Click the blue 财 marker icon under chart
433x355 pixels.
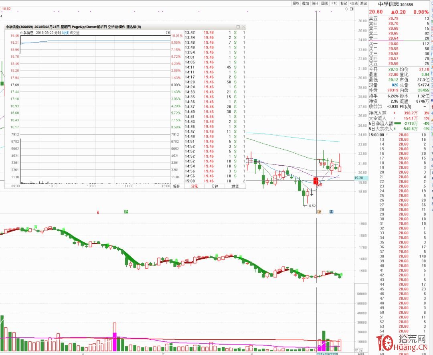pos(332,212)
